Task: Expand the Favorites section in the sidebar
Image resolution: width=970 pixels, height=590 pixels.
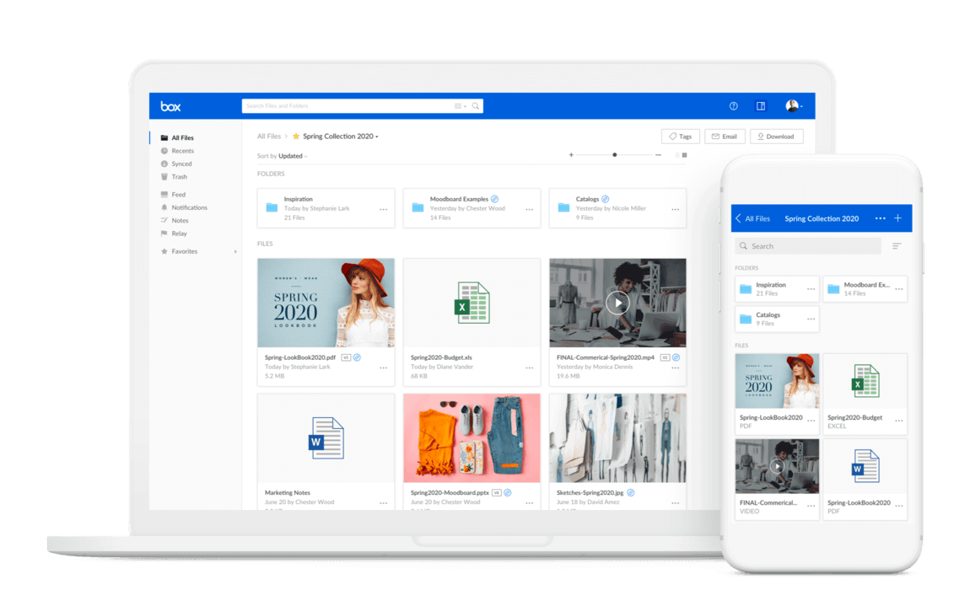Action: pyautogui.click(x=235, y=251)
